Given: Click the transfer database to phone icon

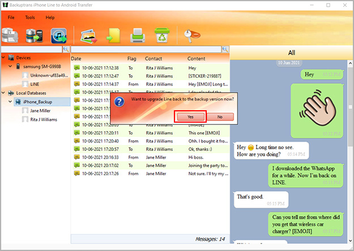Looking at the screenshot, I should click(x=35, y=36).
